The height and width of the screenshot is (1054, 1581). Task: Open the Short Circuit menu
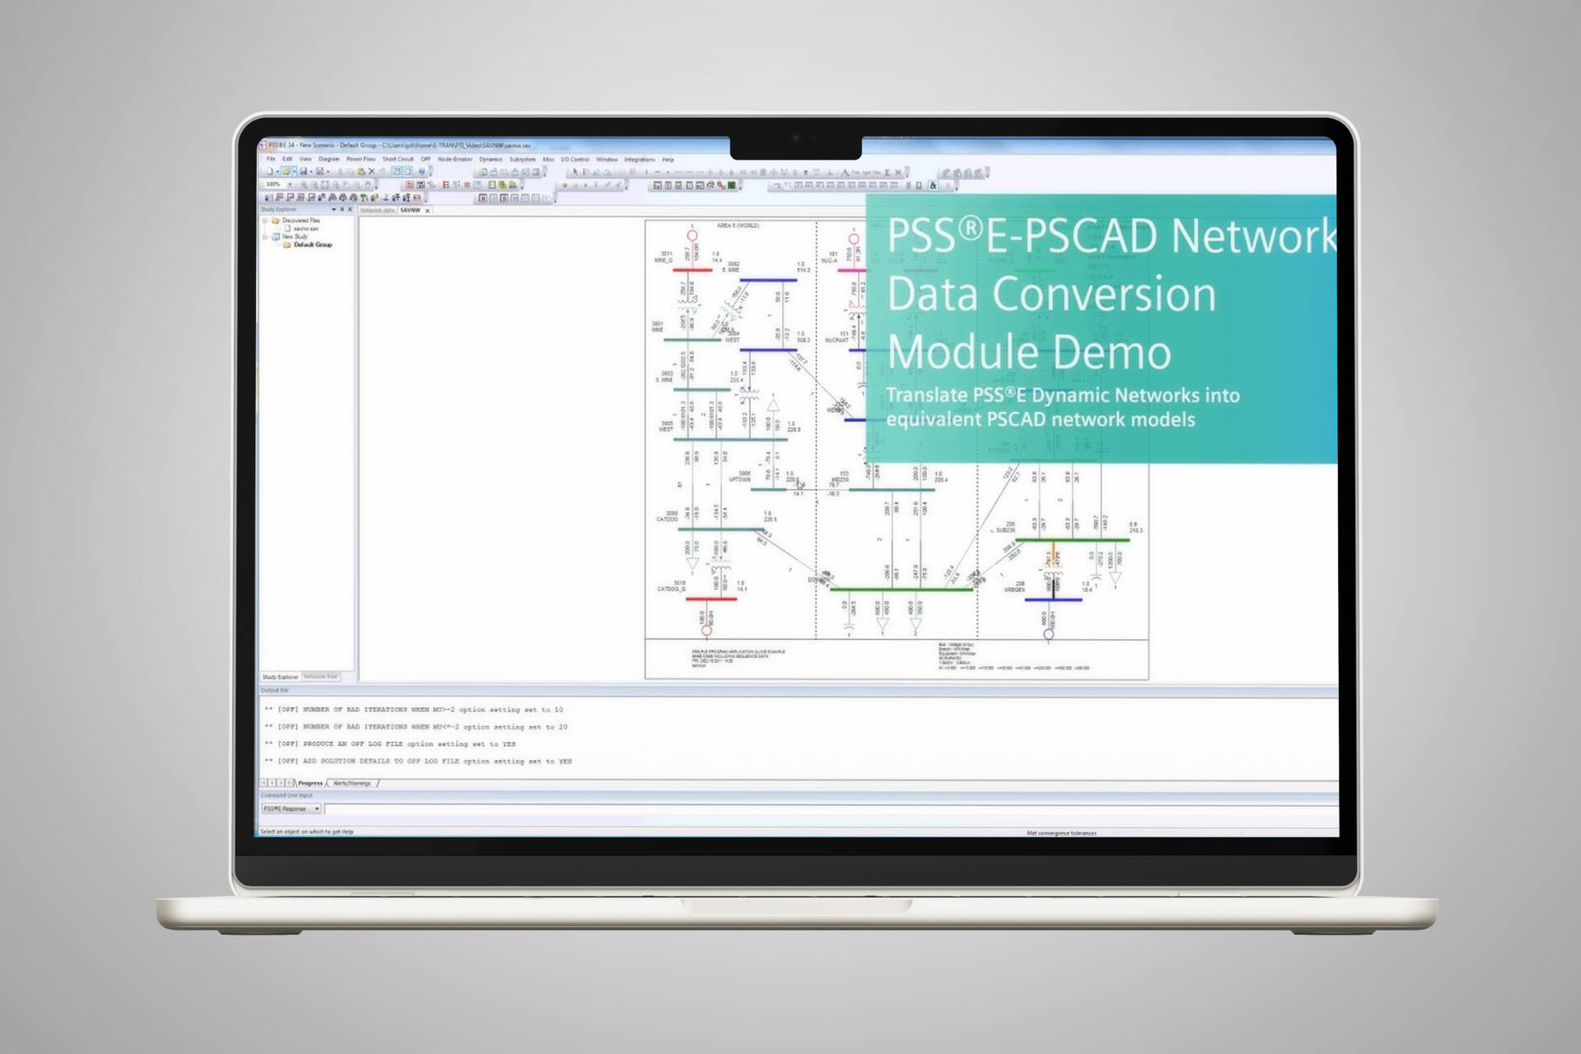click(x=398, y=159)
